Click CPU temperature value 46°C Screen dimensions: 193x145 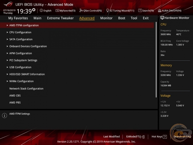[x=179, y=34]
